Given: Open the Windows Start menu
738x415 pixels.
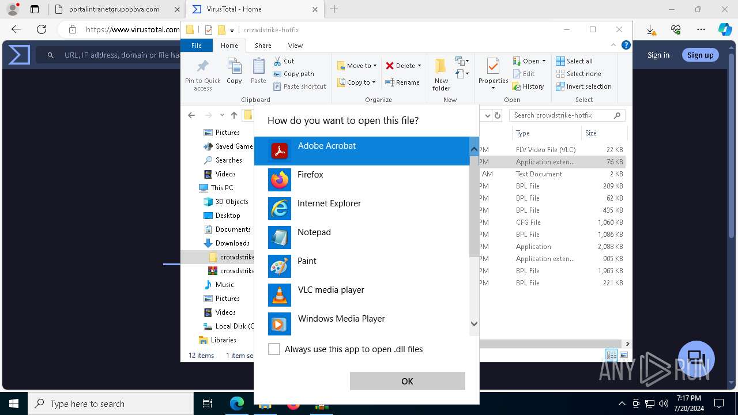Looking at the screenshot, I should click(x=14, y=403).
